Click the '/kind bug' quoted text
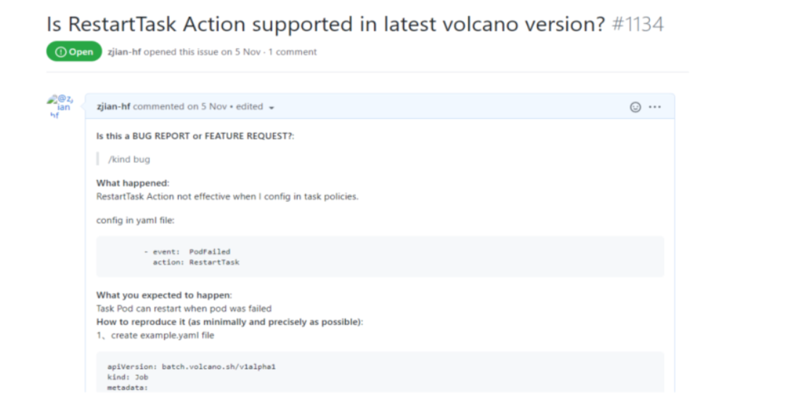Viewport: 798px width, 417px height. pos(129,159)
